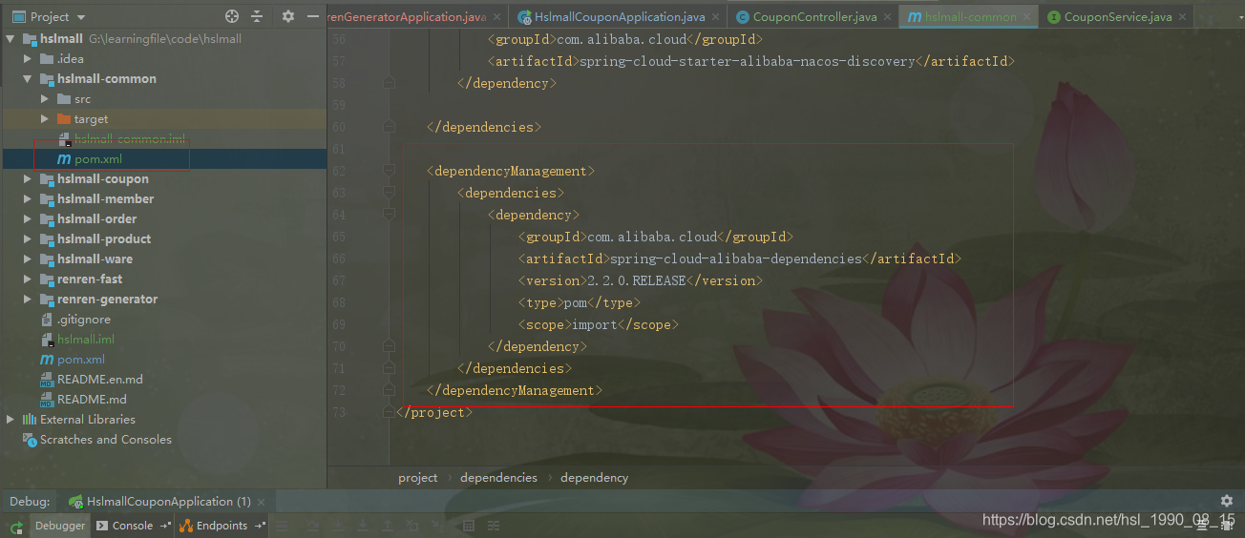This screenshot has height=538, width=1245.
Task: Expand the src folder
Action: [45, 99]
